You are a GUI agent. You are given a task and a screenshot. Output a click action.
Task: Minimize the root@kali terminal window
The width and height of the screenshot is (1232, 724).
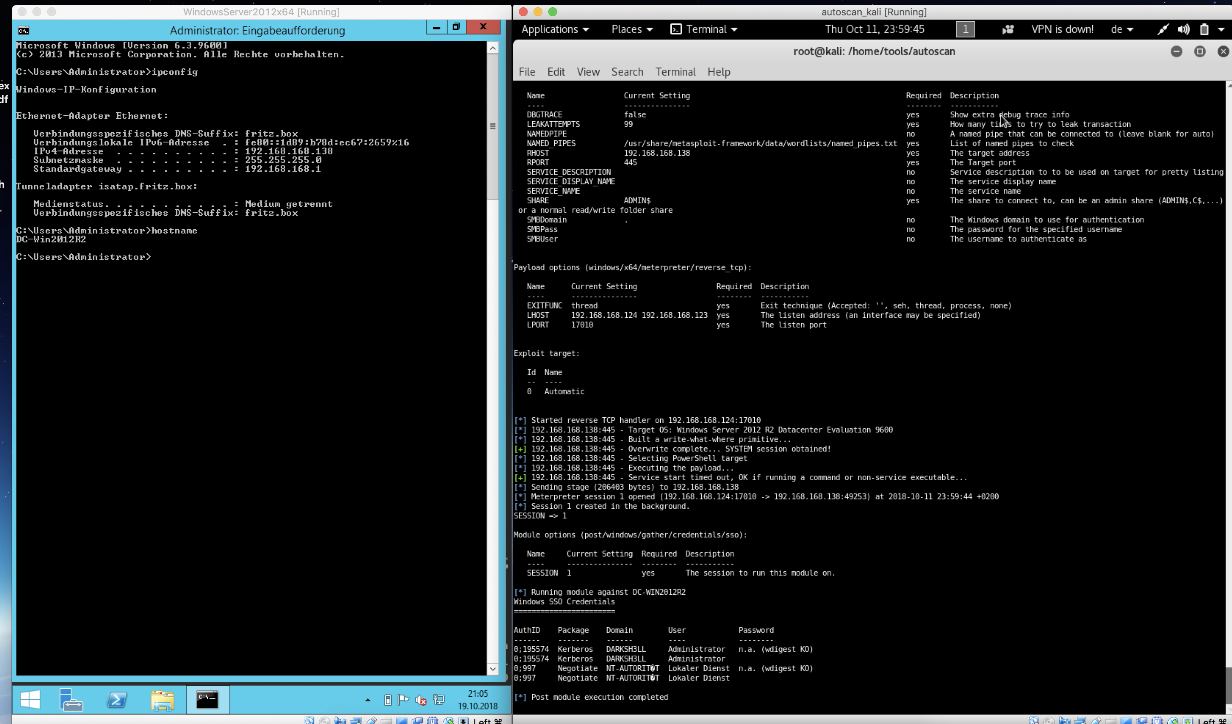tap(1176, 51)
